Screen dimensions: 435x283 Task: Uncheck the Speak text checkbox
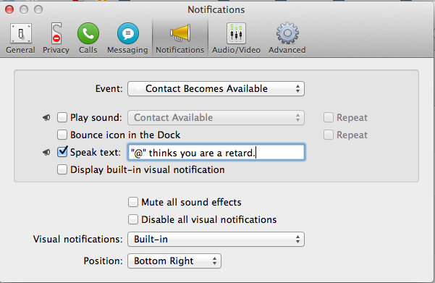[x=62, y=152]
